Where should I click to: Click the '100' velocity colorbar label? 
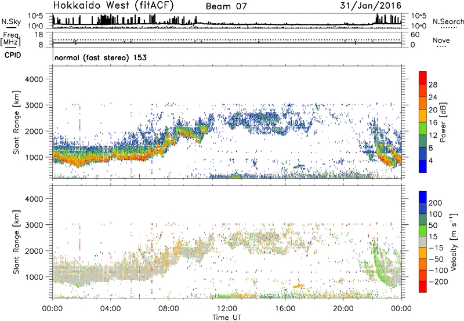click(x=436, y=214)
